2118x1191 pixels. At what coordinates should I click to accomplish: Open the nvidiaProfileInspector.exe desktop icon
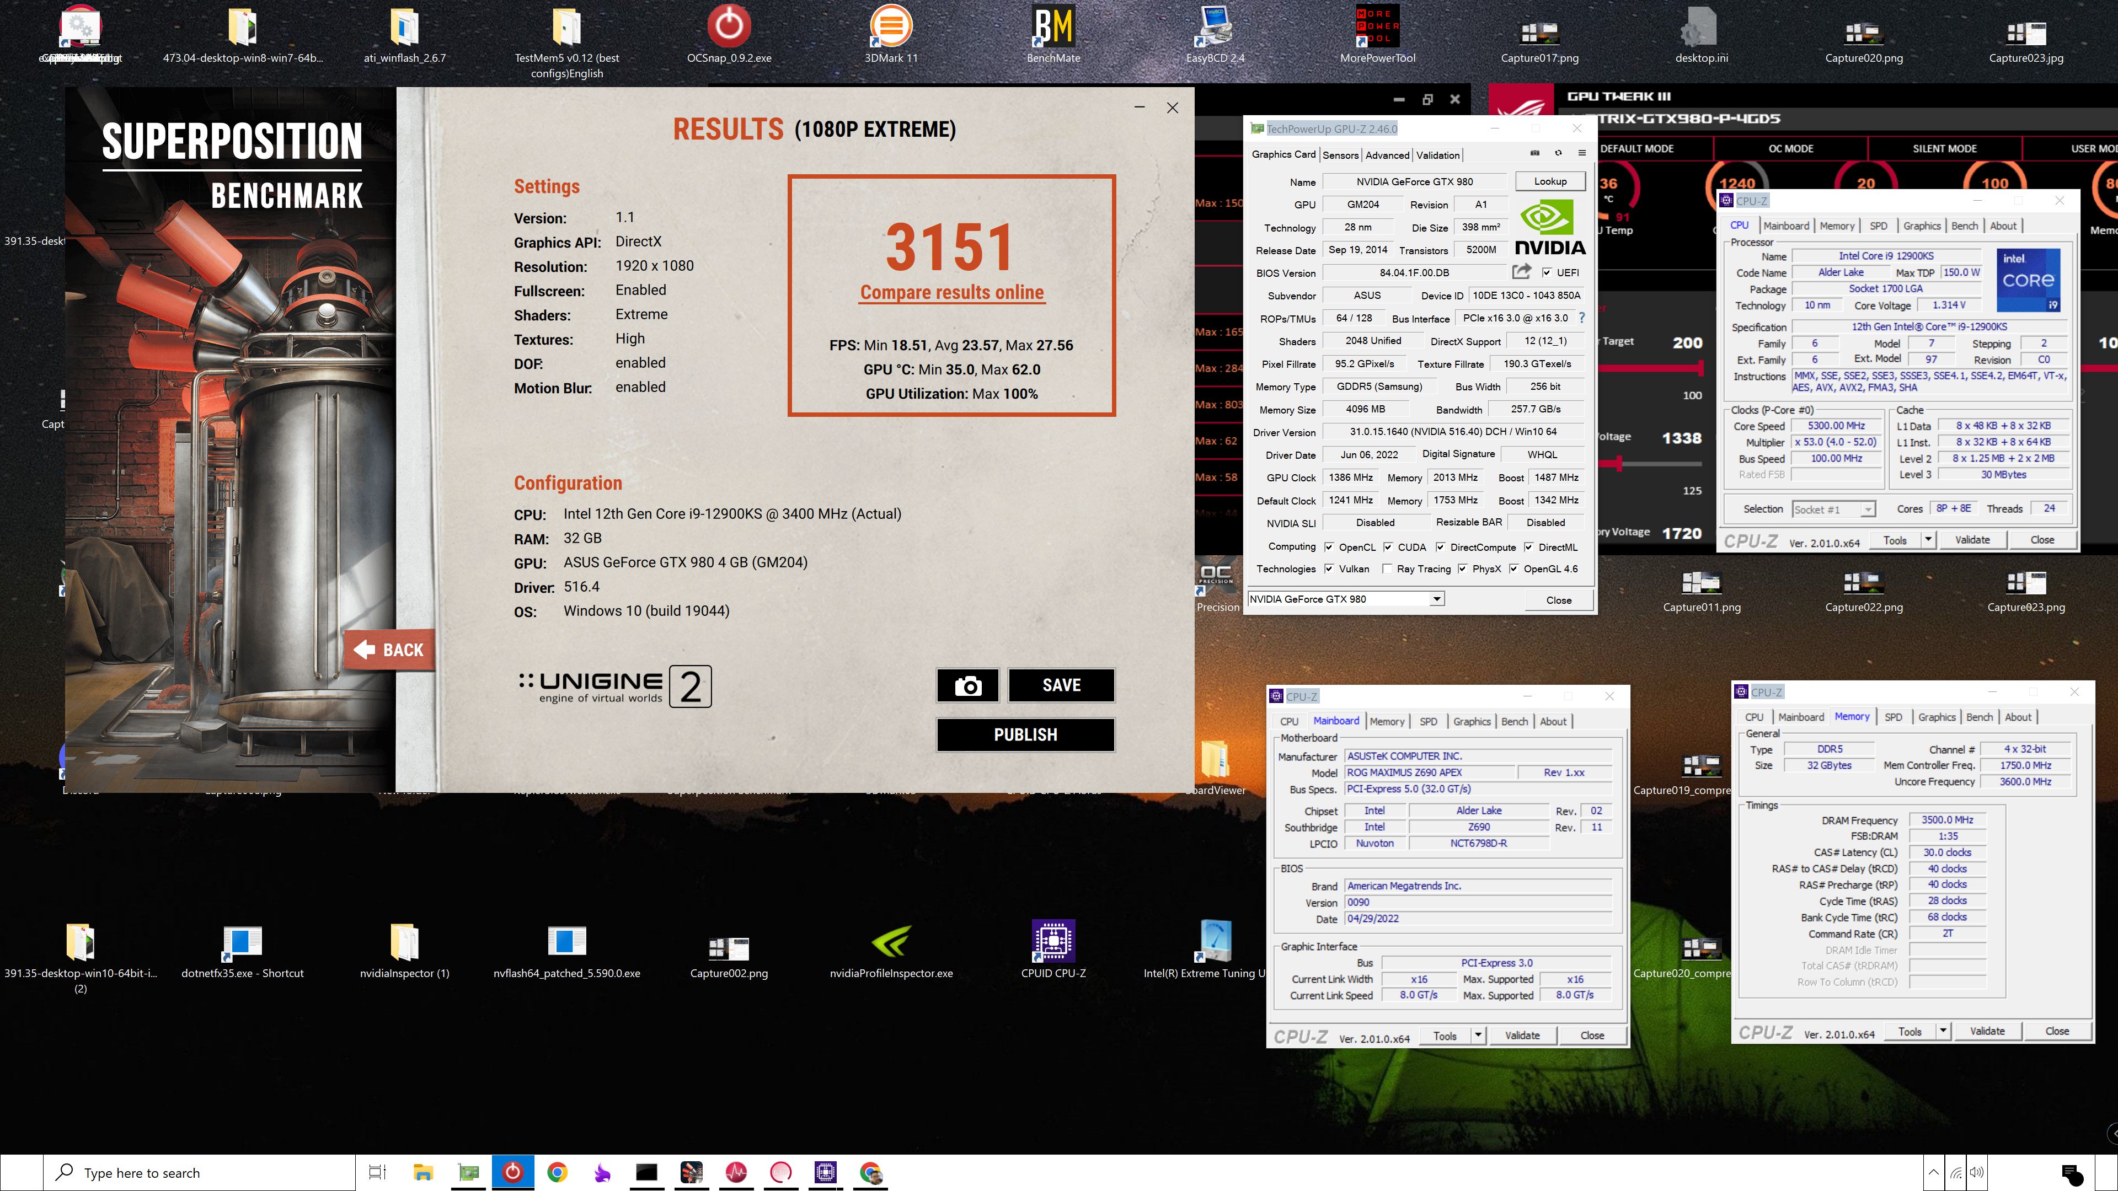[x=891, y=950]
